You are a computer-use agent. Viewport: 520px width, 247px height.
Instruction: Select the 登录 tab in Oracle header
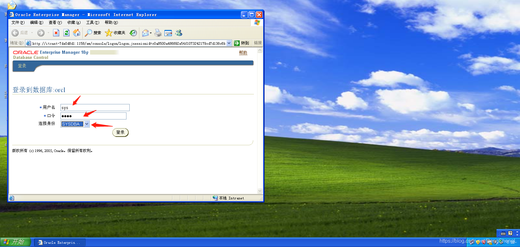click(x=22, y=66)
